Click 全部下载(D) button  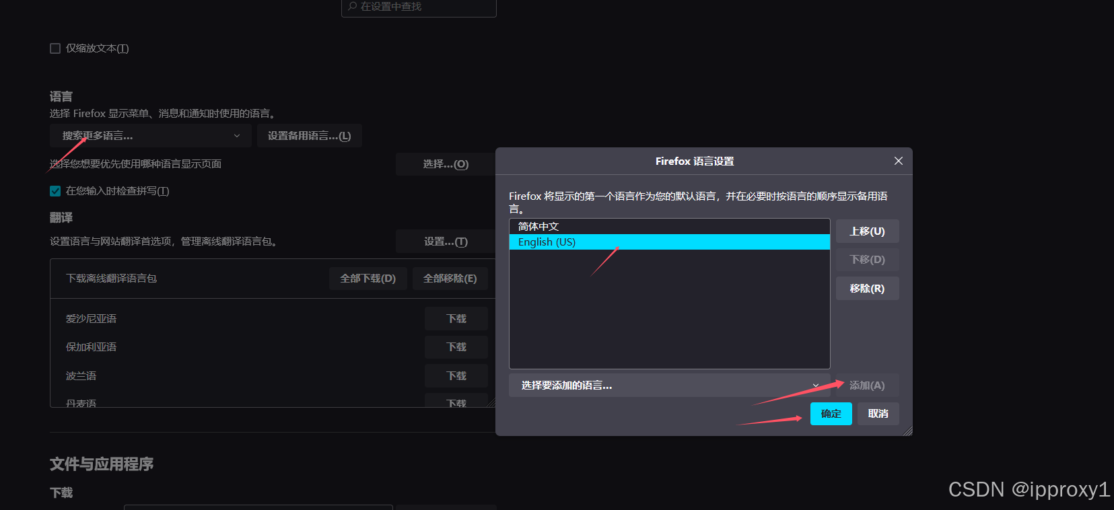click(x=368, y=279)
